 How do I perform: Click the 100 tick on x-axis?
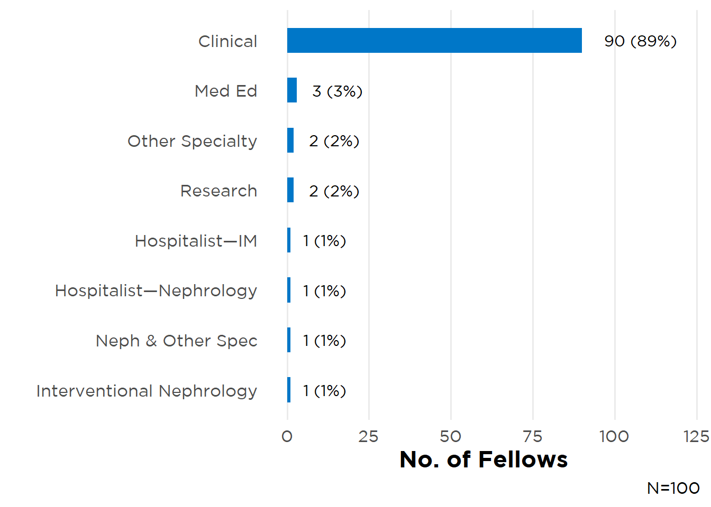tap(614, 436)
